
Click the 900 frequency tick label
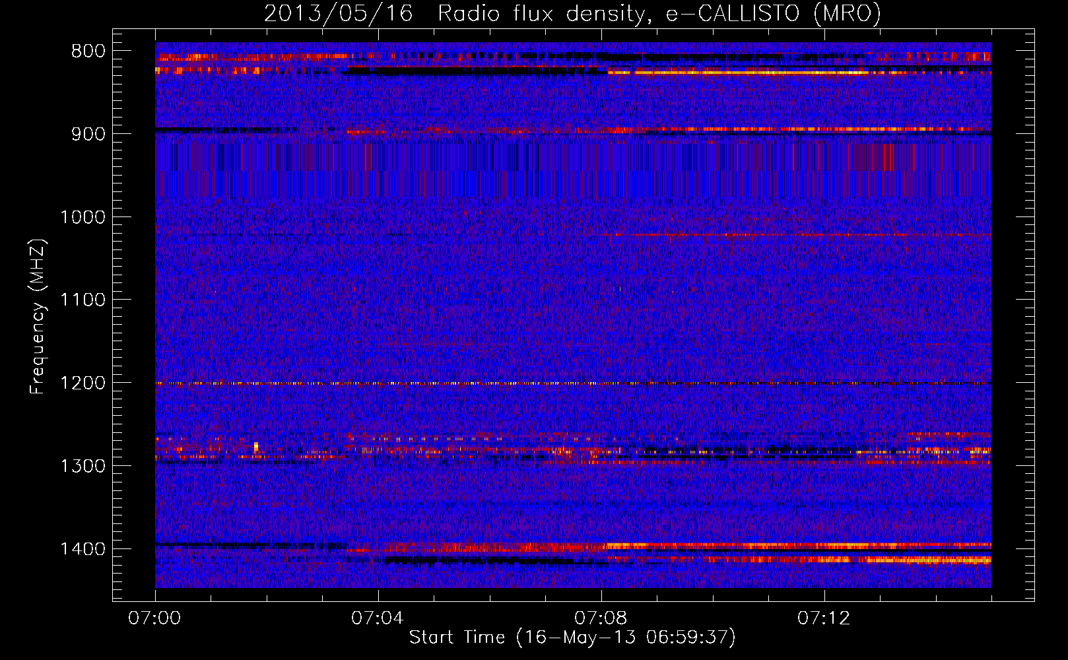88,134
